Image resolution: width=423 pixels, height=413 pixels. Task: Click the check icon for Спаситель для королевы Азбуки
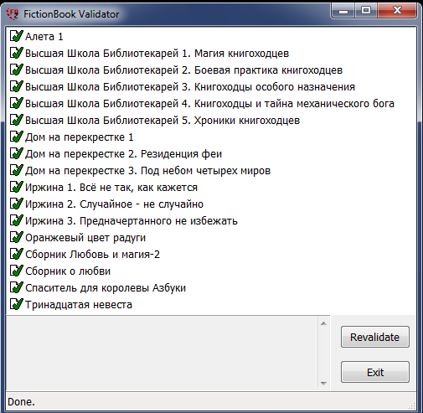16,287
